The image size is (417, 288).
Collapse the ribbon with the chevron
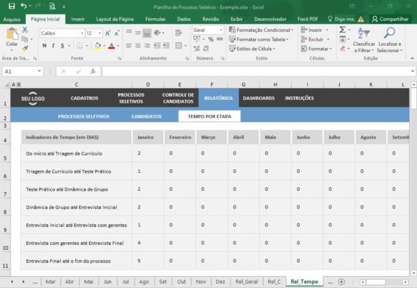coord(412,58)
